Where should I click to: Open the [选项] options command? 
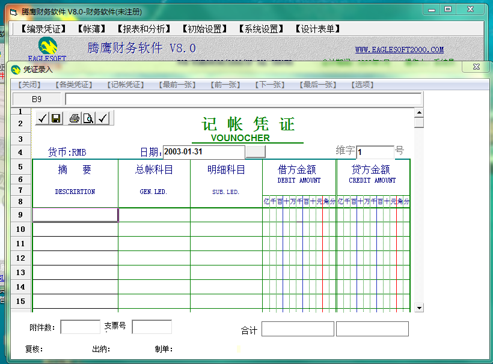[362, 85]
